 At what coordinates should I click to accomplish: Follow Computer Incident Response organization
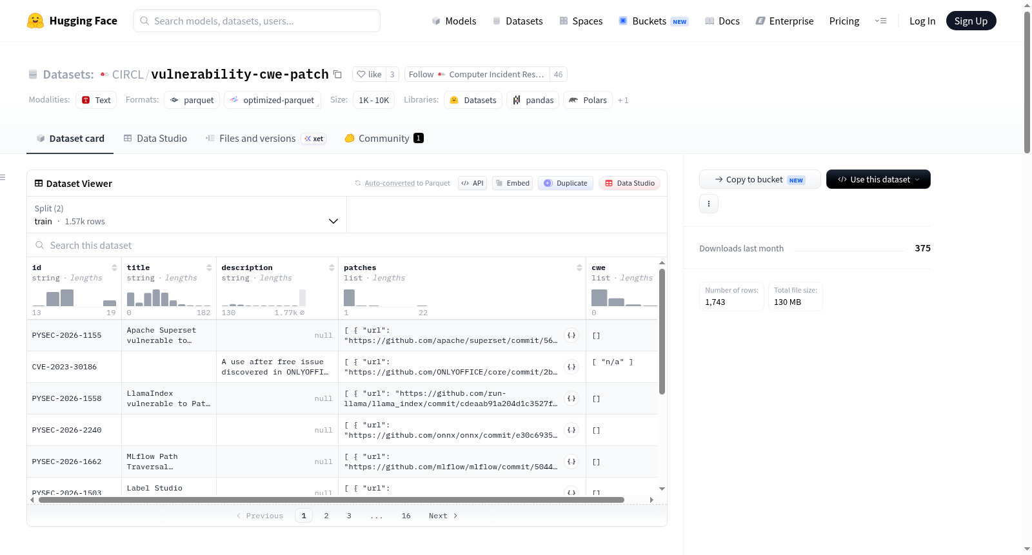[x=477, y=74]
